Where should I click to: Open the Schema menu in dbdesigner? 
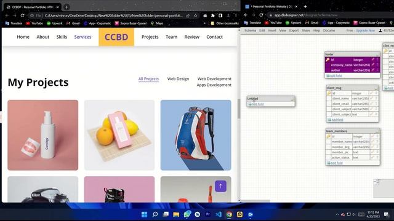[x=250, y=30]
